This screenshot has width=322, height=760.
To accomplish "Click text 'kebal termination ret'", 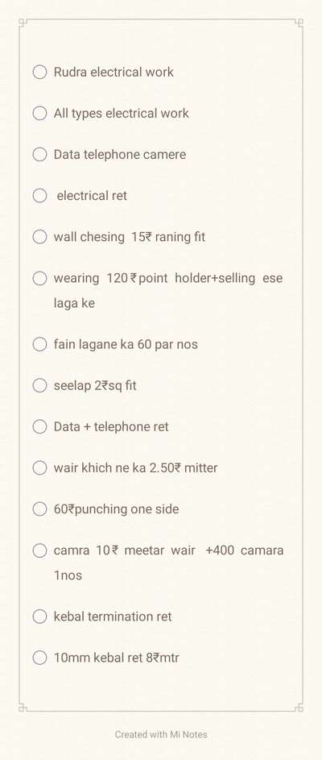I will 113,617.
